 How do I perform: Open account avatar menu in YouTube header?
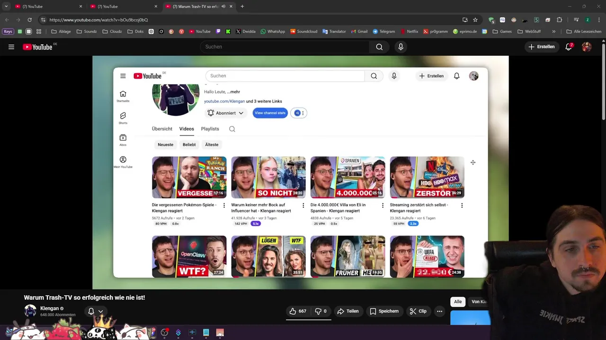(x=587, y=47)
